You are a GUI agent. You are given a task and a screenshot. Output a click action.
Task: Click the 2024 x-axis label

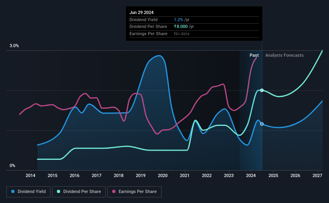coord(251,175)
